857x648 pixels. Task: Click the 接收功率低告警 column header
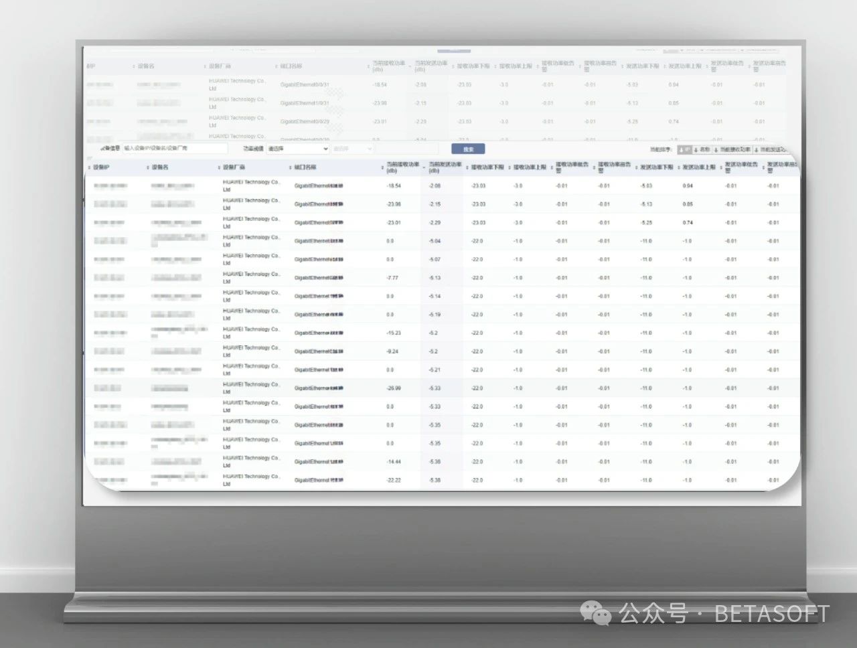[572, 167]
